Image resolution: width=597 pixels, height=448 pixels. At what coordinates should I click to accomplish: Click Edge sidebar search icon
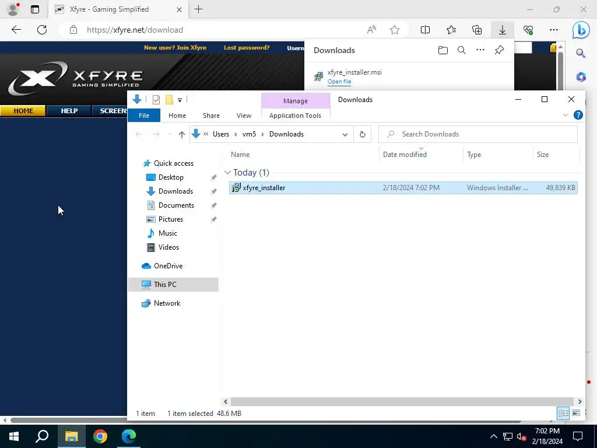coord(581,53)
